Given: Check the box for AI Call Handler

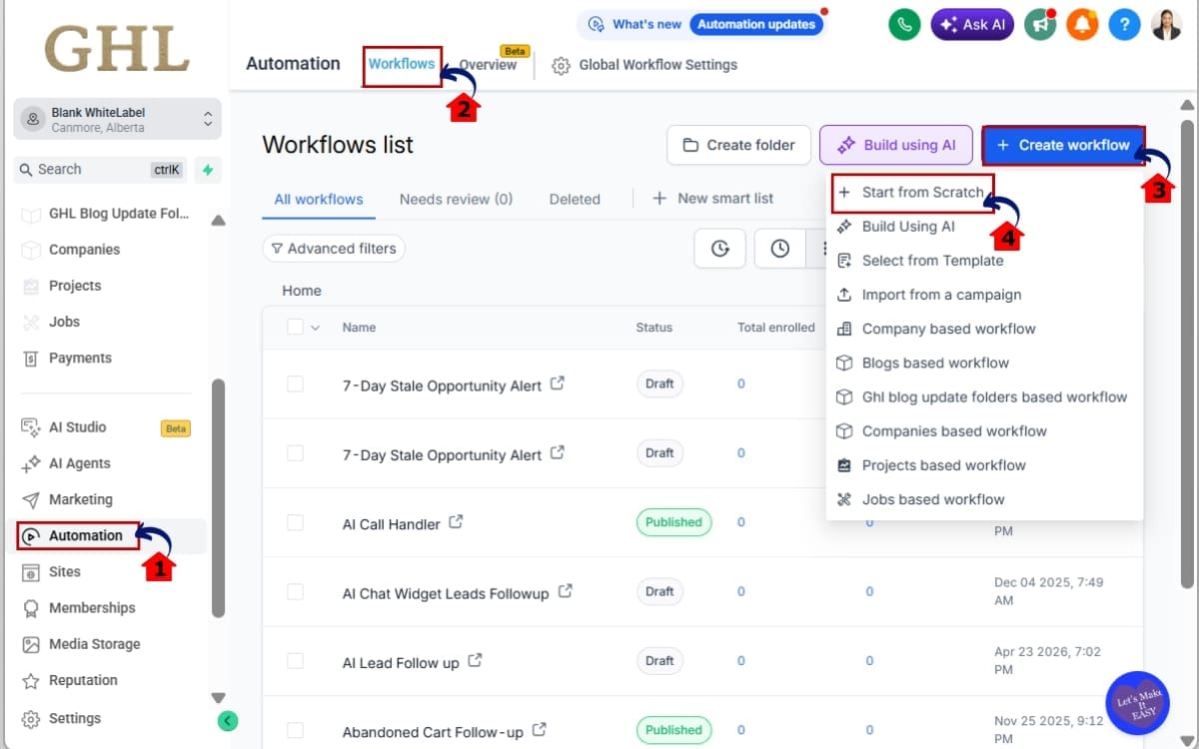Looking at the screenshot, I should pyautogui.click(x=295, y=522).
